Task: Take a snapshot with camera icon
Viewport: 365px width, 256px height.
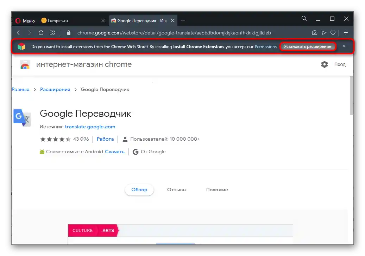Action: click(314, 33)
